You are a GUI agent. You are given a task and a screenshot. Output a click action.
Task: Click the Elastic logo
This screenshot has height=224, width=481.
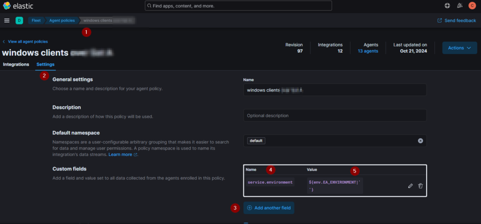click(18, 6)
